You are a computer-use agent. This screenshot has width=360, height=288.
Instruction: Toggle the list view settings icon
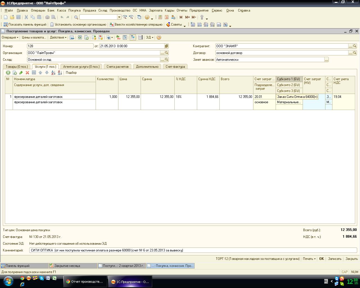click(140, 37)
